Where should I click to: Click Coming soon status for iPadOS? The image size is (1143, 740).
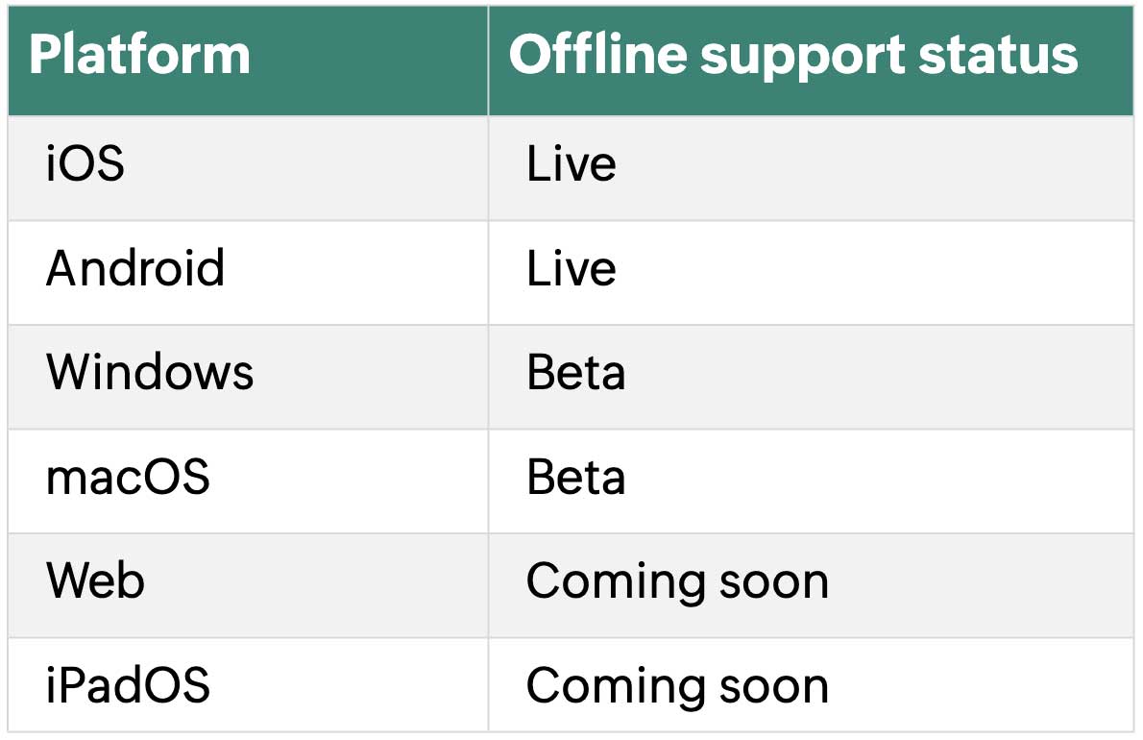pos(678,687)
